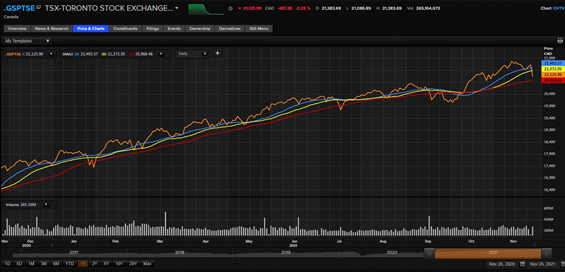Click 2017 in the overview timeline
Viewport: 565px width, 272px height.
click(74, 252)
